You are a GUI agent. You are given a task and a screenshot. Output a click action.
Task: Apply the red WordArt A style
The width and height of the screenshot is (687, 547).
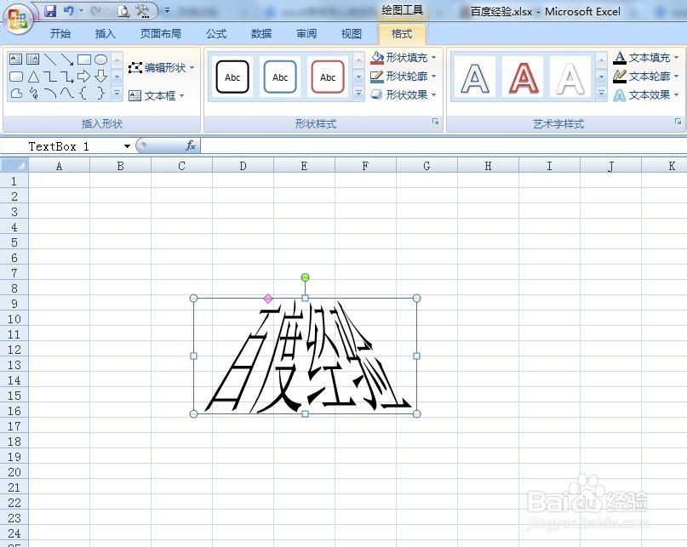[523, 78]
